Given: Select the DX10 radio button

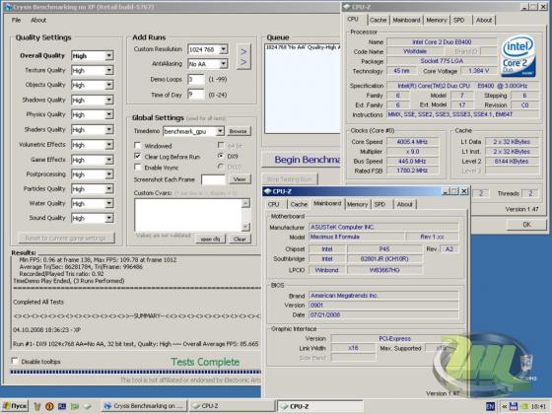Looking at the screenshot, I should [221, 167].
